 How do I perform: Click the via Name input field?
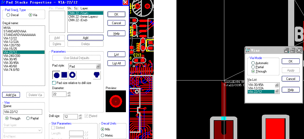click(23, 112)
